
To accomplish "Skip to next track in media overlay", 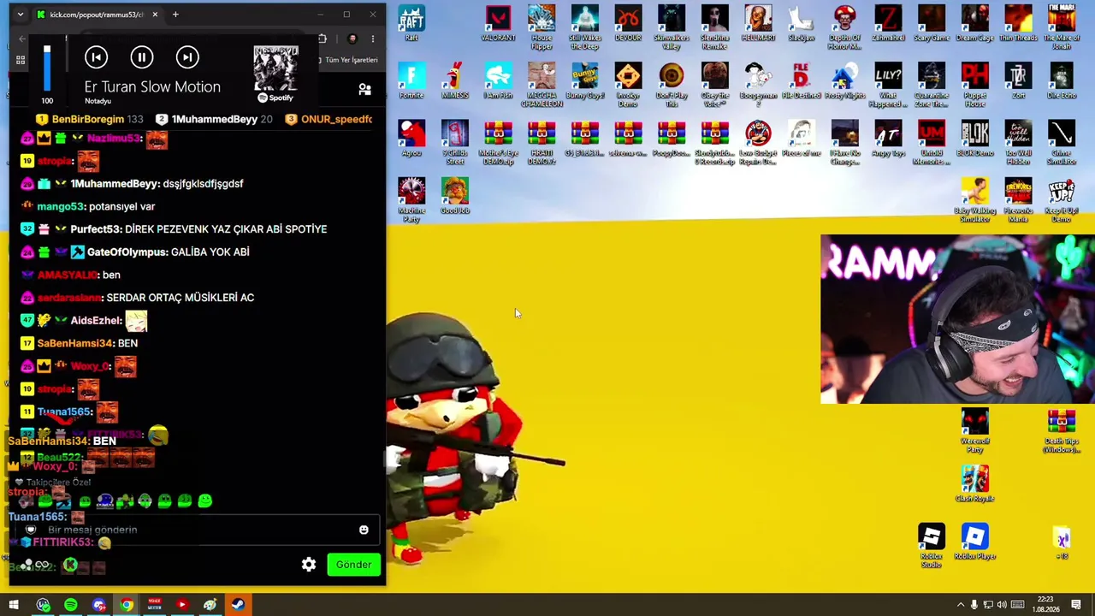I will [187, 57].
